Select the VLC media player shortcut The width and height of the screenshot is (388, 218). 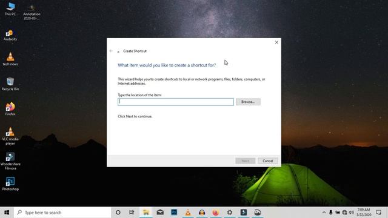tap(10, 136)
